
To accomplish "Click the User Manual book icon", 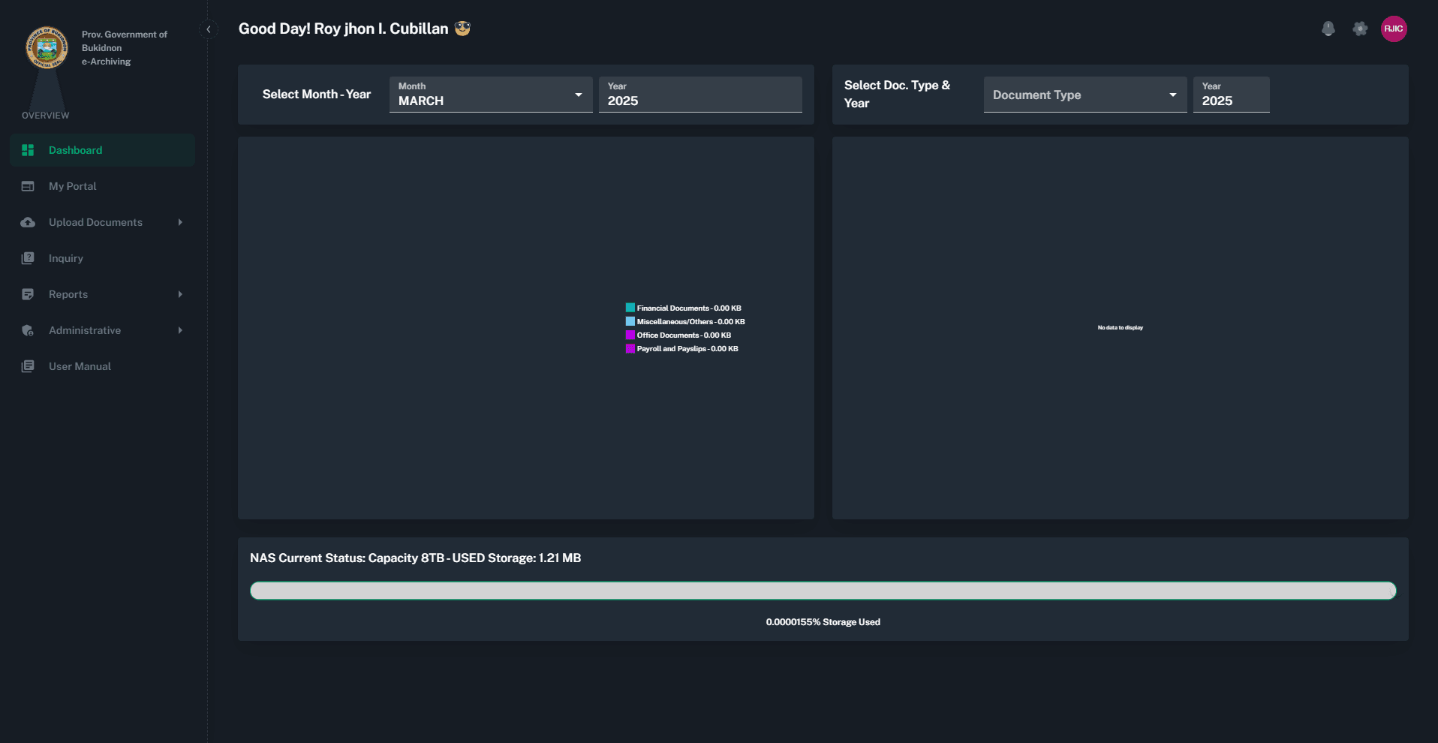I will (x=28, y=366).
